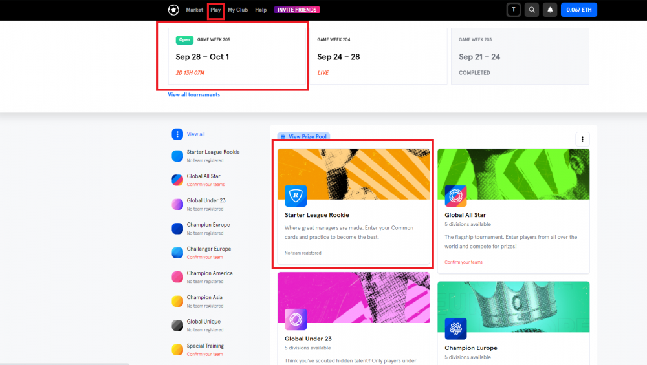Open notifications bell icon

coord(550,10)
